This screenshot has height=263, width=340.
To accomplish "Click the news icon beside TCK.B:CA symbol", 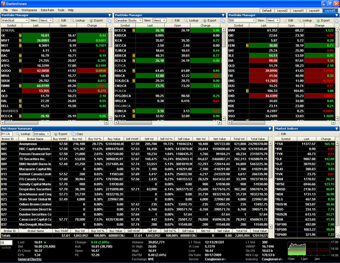I will [x=134, y=81].
